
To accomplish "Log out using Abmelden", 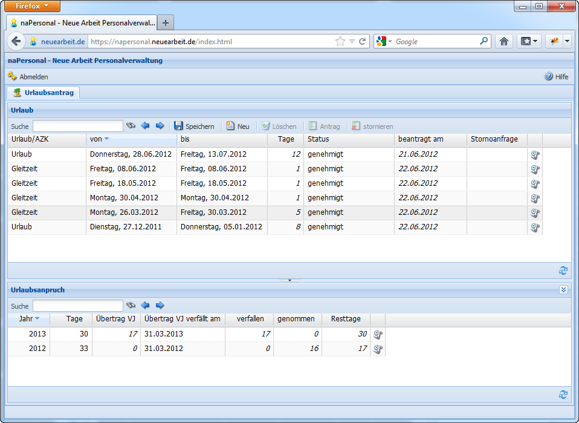I will pos(28,77).
